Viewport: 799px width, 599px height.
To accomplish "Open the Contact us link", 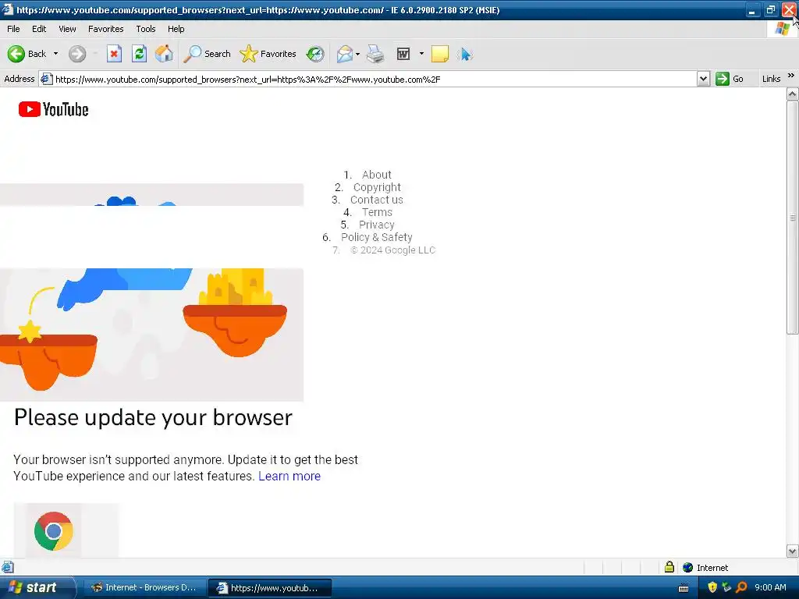I will click(x=377, y=200).
